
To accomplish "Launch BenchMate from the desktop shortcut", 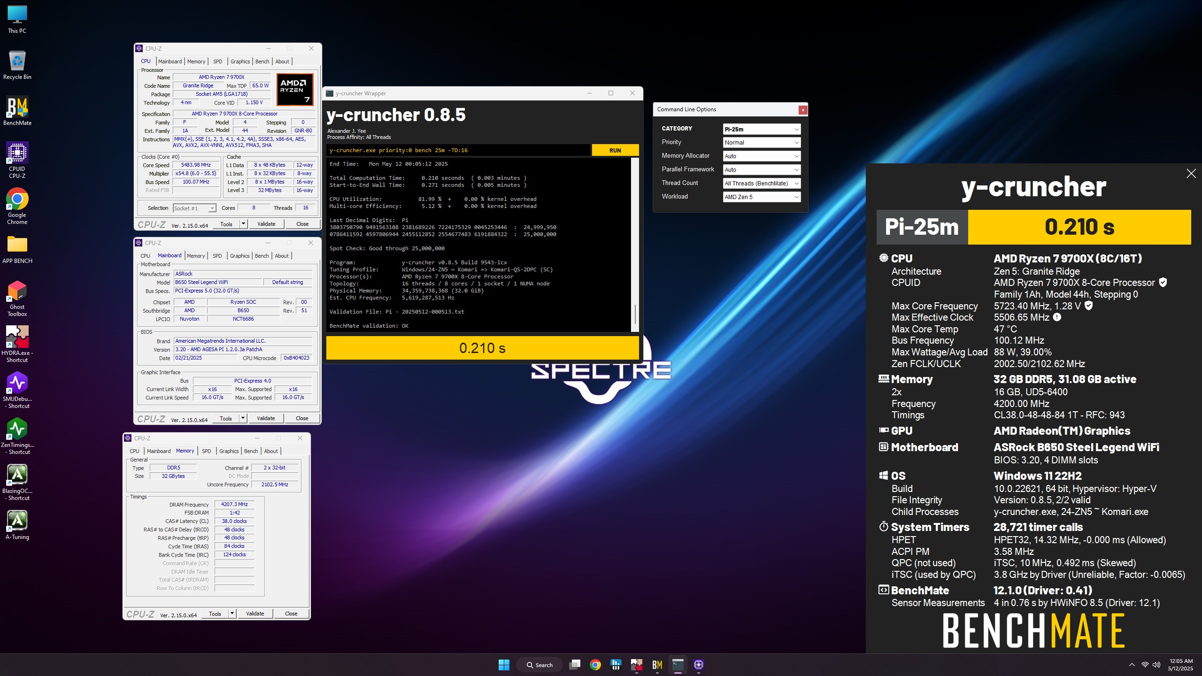I will pos(17,111).
